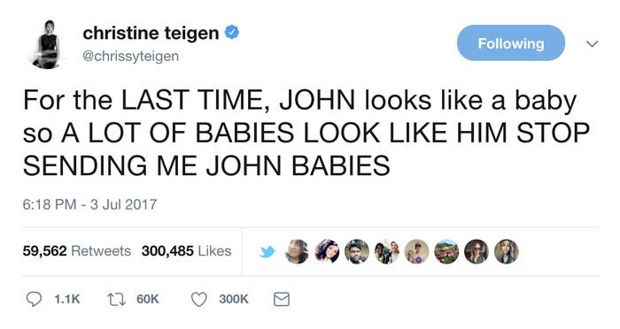
Task: Click the 1.1K reply count
Action: coord(67,300)
